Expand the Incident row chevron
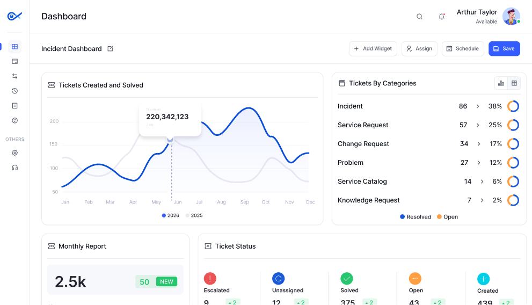 coord(478,106)
